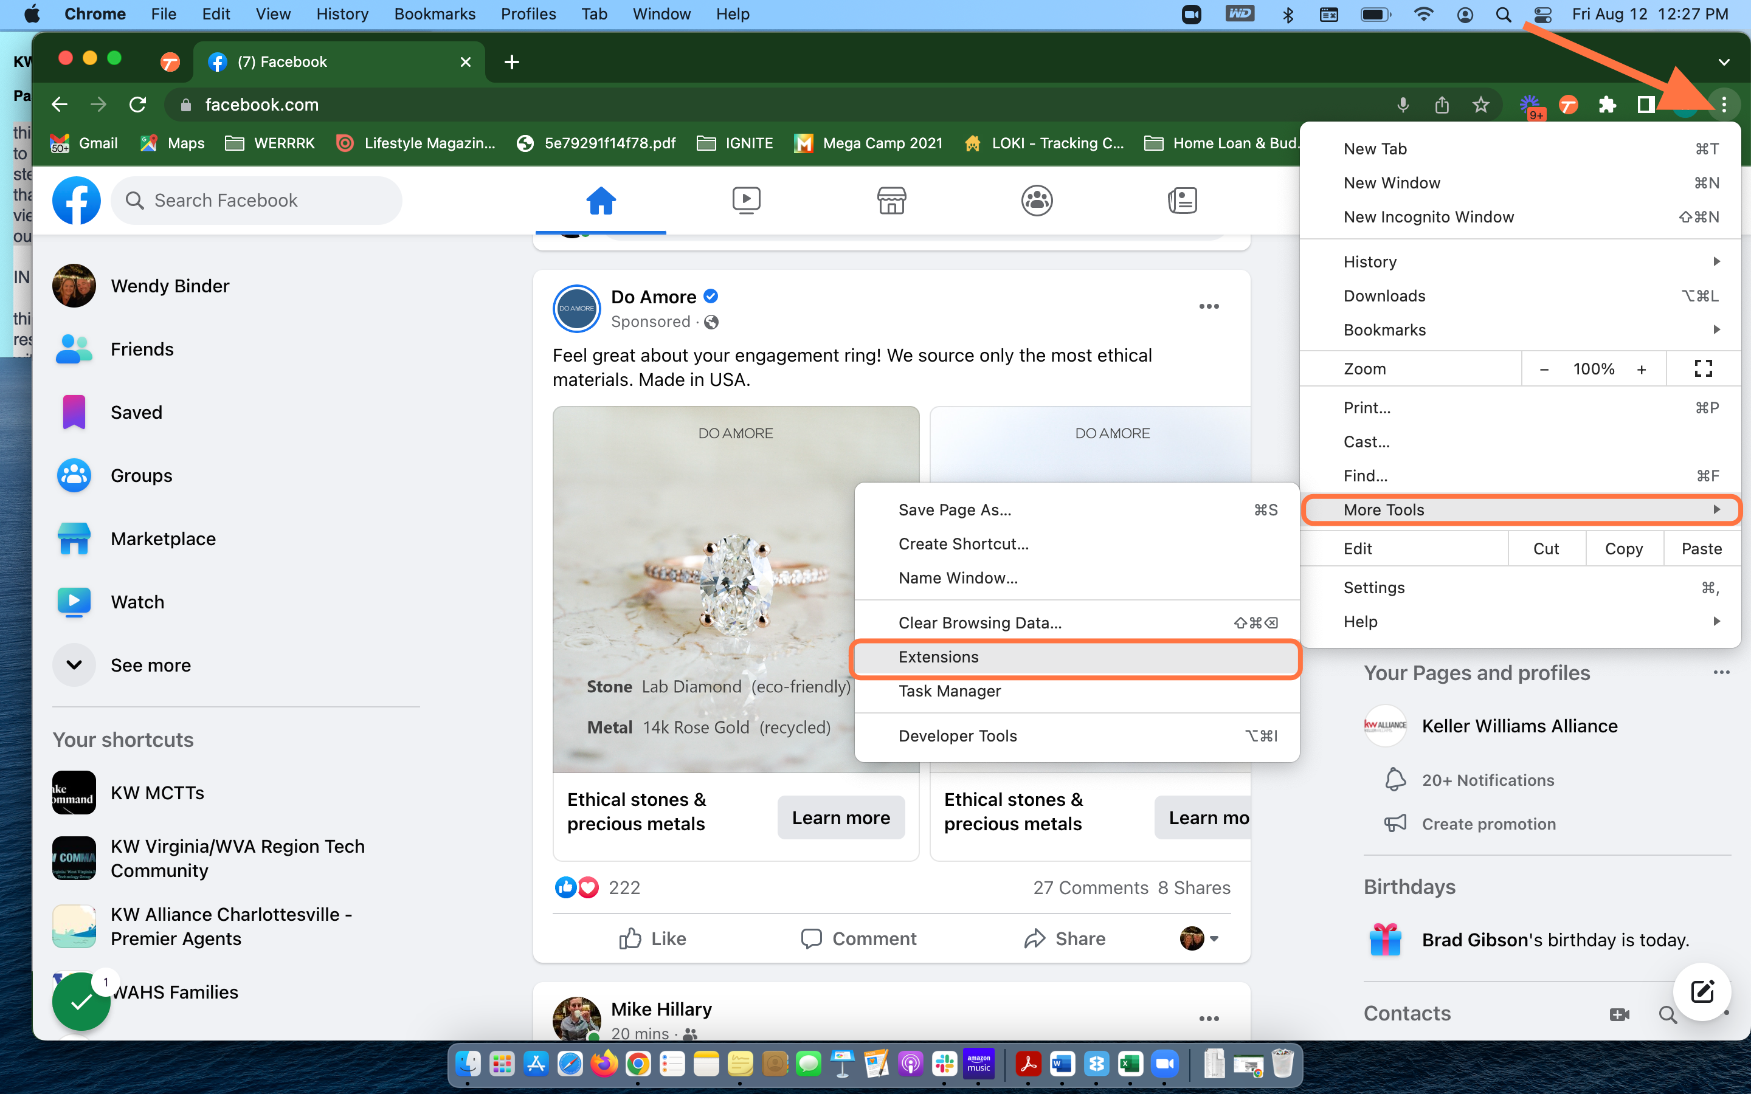
Task: Start a new message with the compose icon
Action: pos(1702,991)
